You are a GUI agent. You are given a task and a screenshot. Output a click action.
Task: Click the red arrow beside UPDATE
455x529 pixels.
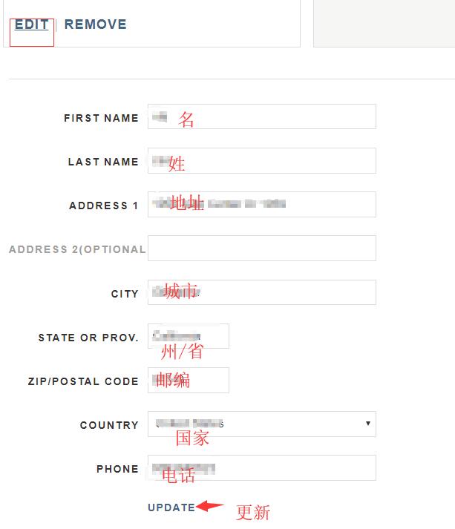[x=210, y=507]
